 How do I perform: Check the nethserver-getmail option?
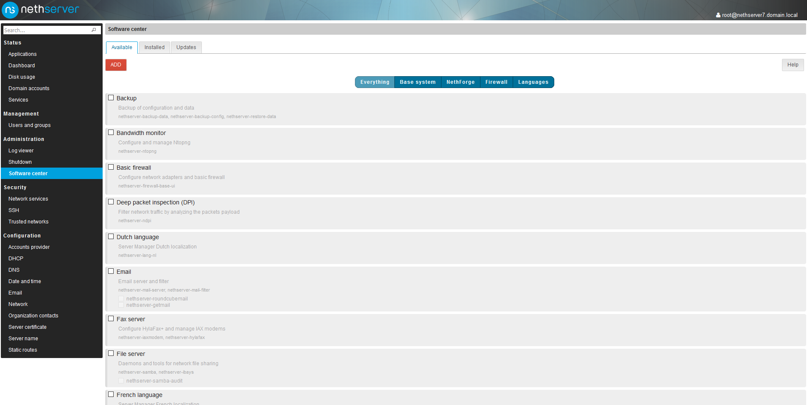tap(121, 305)
